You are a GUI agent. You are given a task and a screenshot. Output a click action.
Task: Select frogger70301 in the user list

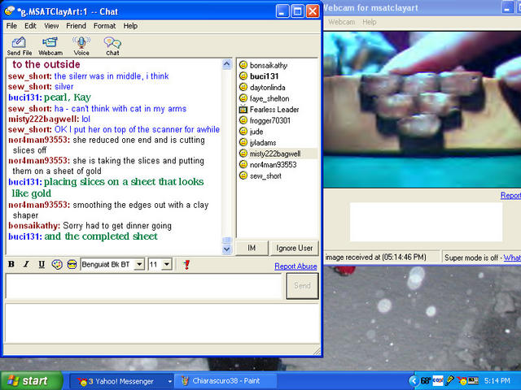270,121
